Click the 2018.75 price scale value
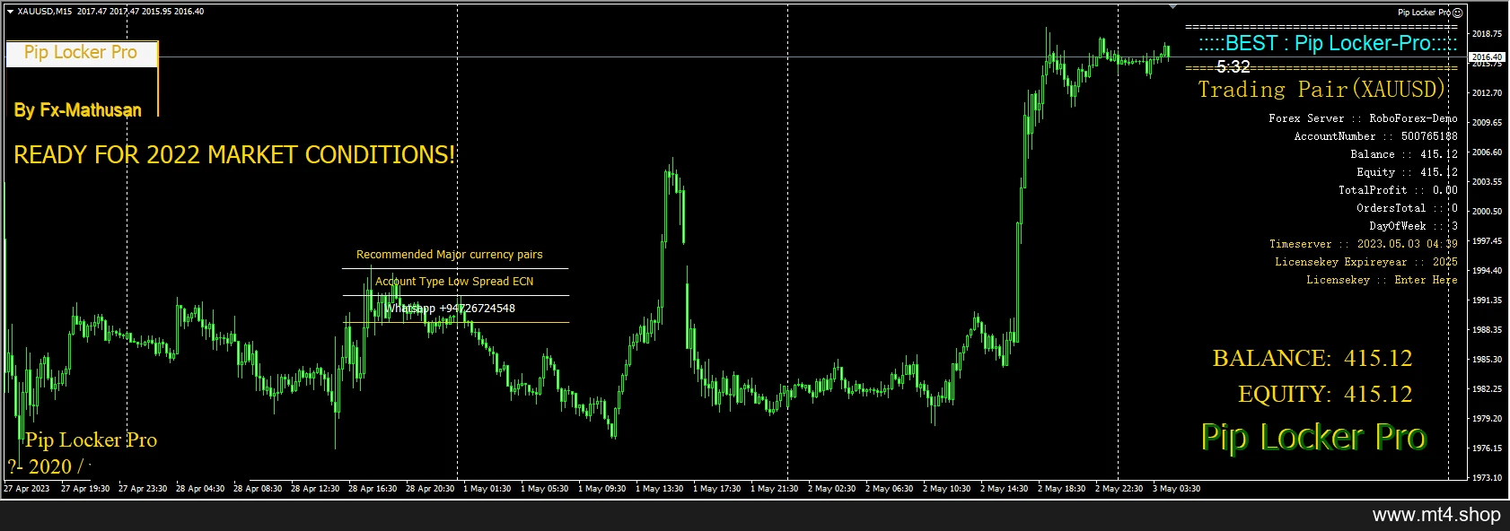The width and height of the screenshot is (1510, 531). point(1487,34)
